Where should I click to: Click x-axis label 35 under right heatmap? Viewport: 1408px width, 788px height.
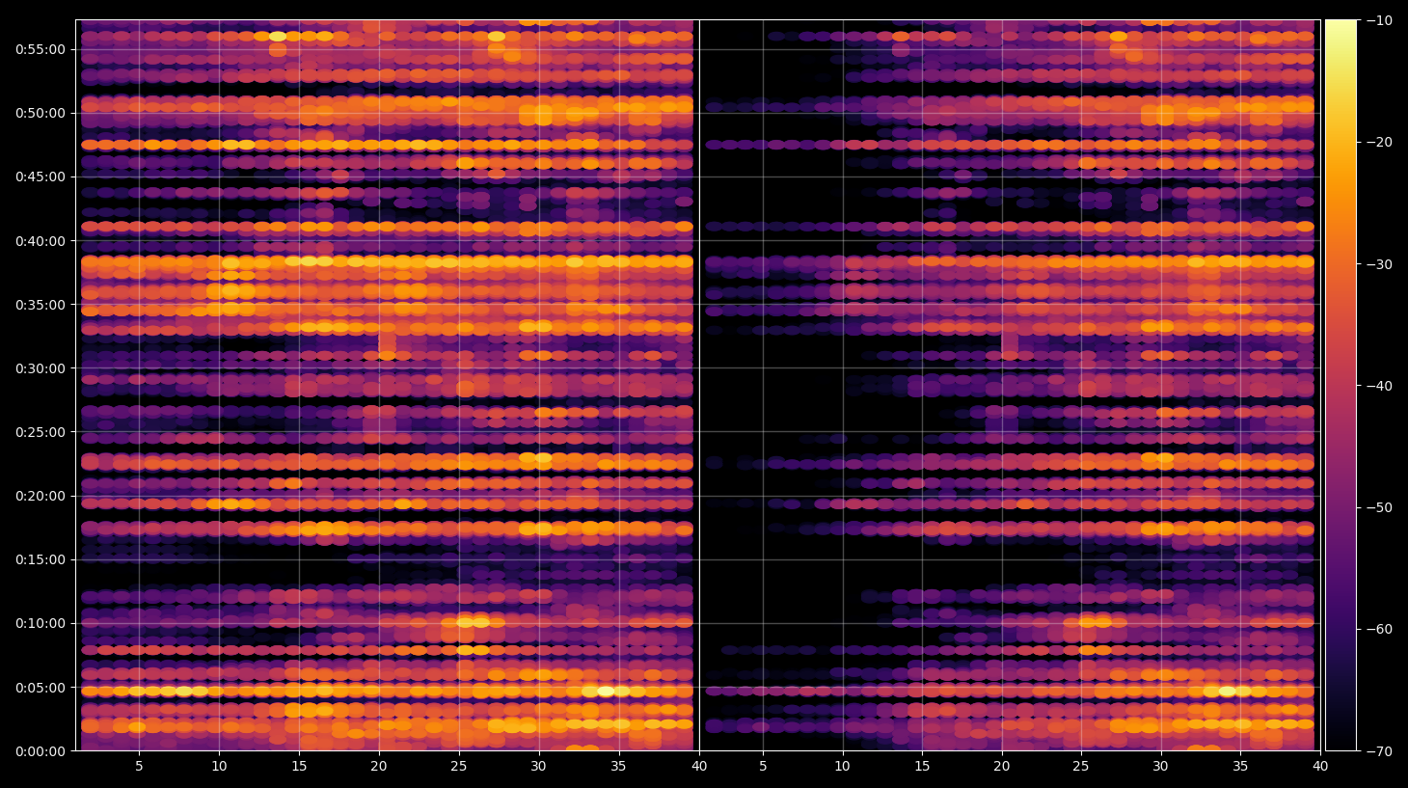tap(1240, 767)
